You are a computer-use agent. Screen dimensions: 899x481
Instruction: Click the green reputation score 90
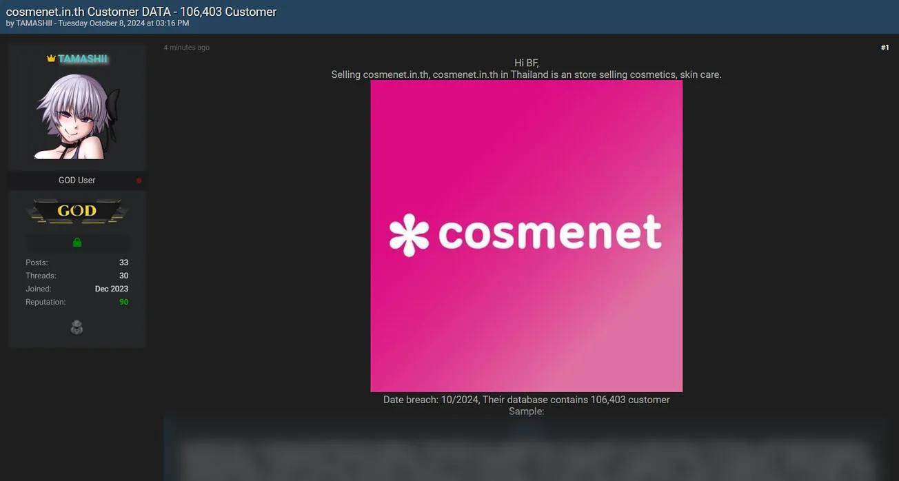click(x=123, y=302)
